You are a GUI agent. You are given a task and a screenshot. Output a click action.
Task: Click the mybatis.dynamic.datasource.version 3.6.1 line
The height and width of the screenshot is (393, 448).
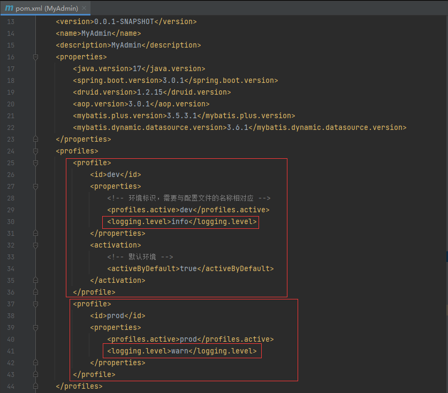[240, 128]
